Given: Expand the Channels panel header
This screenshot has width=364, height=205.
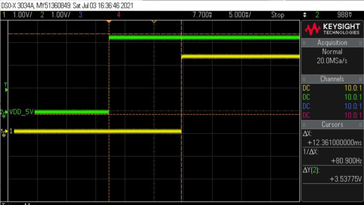Looking at the screenshot, I should (x=332, y=79).
